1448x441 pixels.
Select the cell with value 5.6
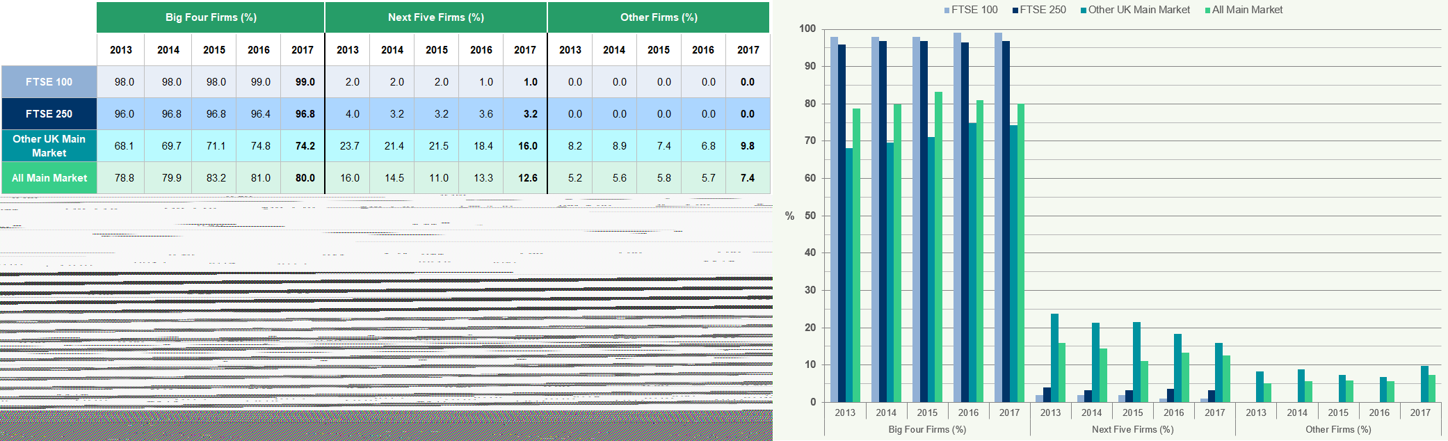(x=614, y=178)
